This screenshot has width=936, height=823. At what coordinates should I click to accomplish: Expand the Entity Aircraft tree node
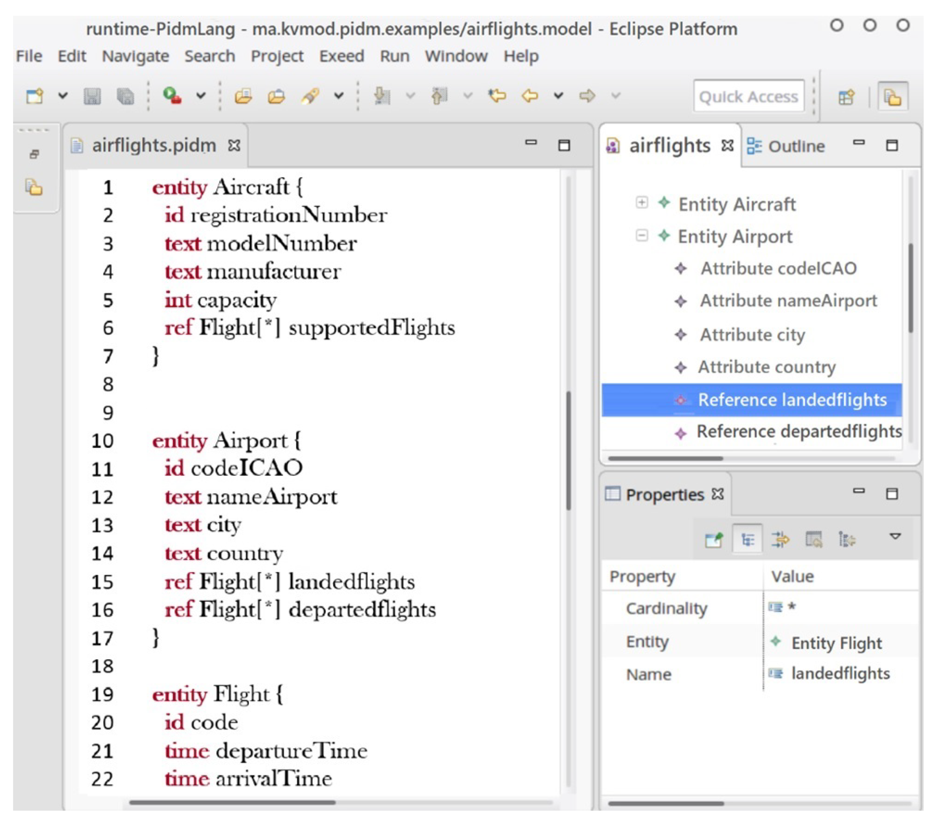tap(642, 202)
